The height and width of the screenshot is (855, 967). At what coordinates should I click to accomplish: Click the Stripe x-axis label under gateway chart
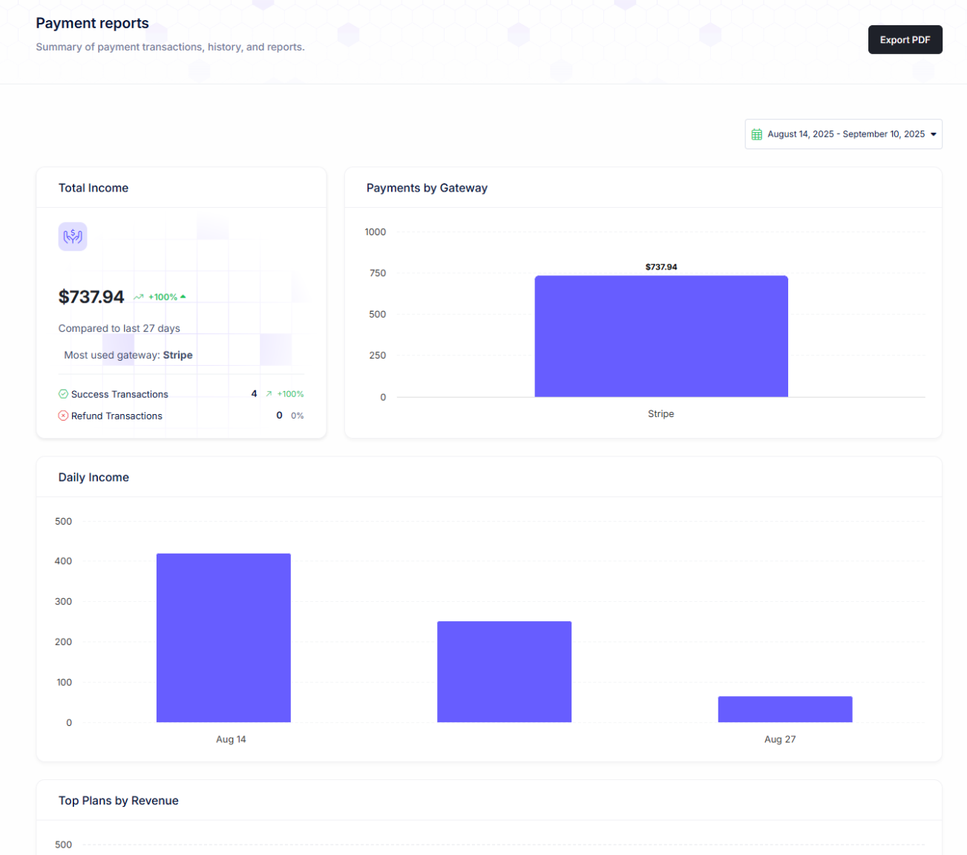pyautogui.click(x=660, y=414)
